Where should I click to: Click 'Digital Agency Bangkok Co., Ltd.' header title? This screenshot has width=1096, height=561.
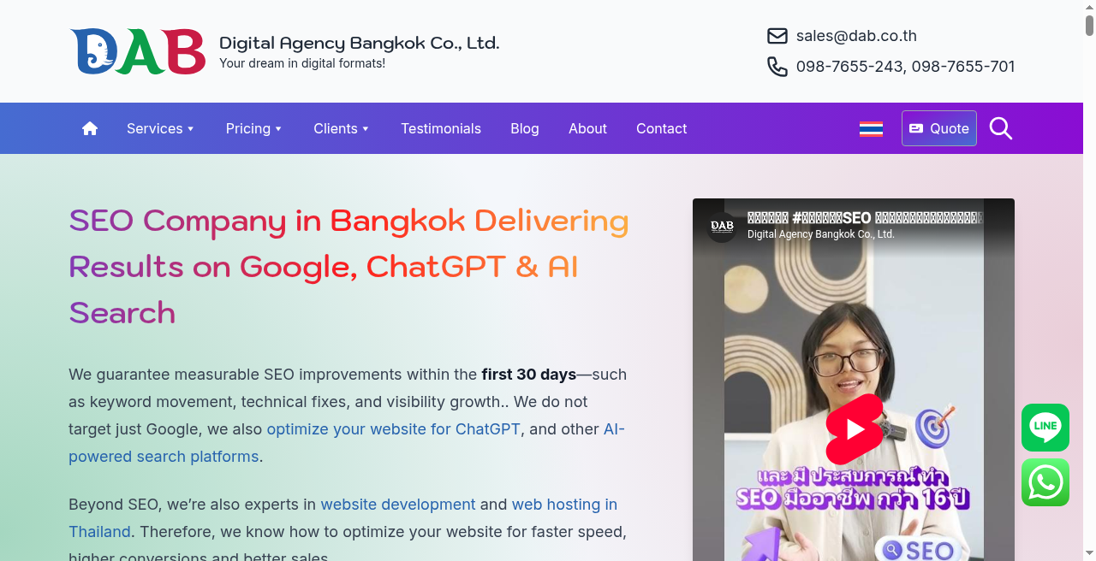pos(360,43)
